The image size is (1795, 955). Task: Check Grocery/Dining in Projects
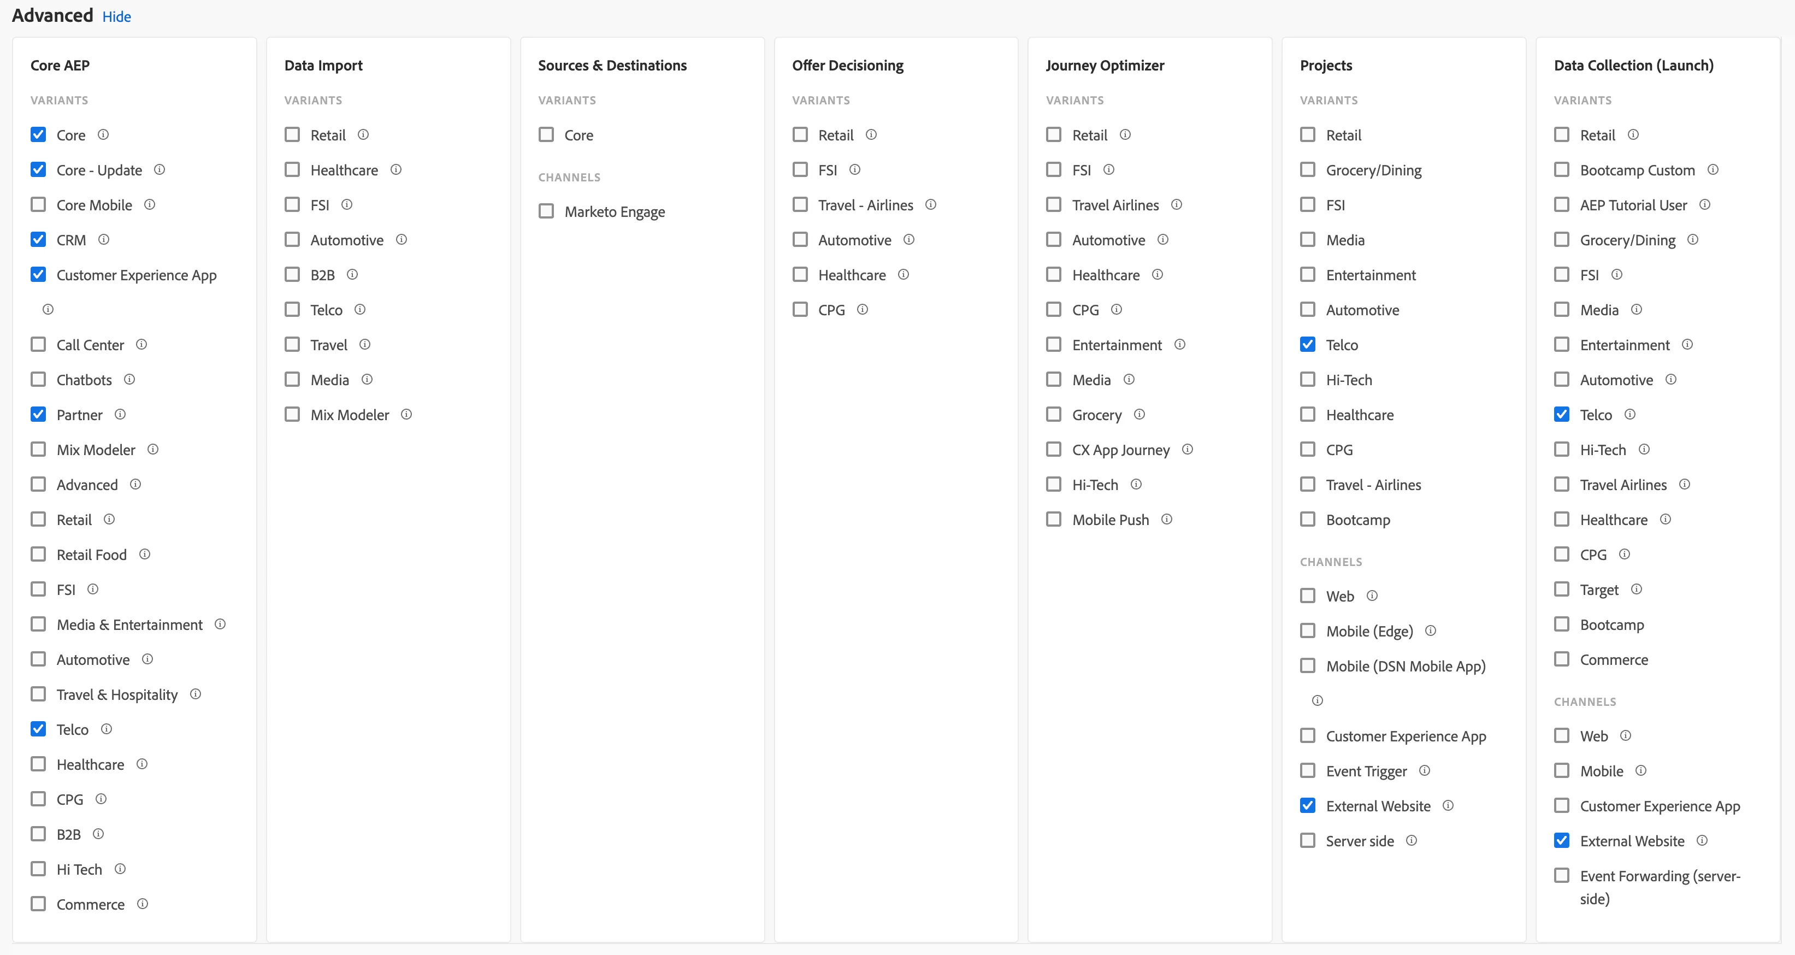[1308, 169]
